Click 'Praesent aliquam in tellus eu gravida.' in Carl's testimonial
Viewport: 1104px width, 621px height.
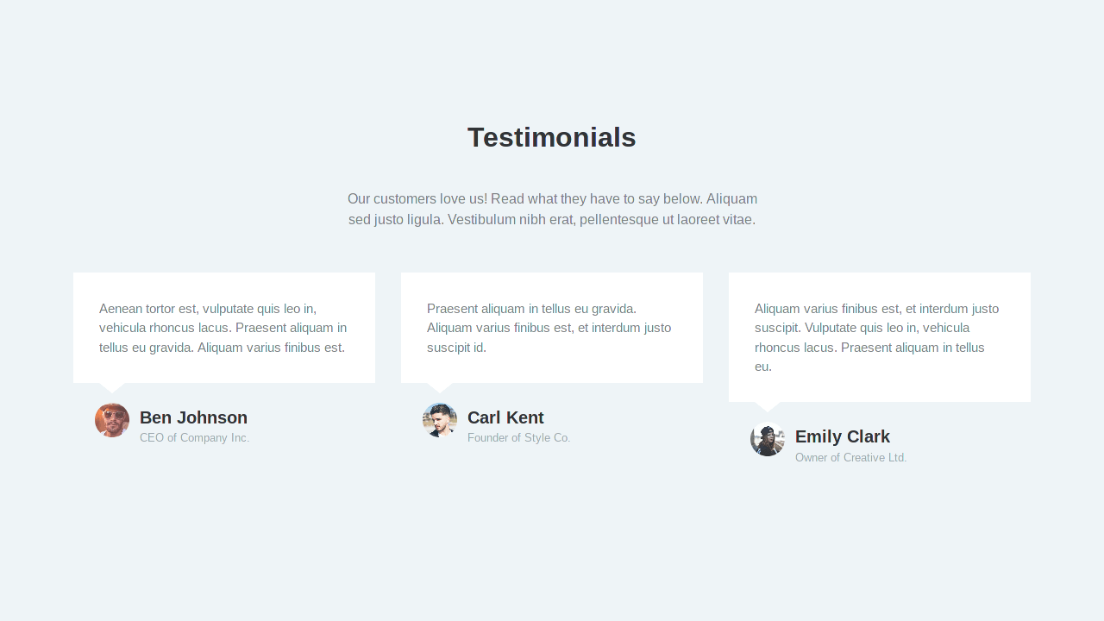click(531, 309)
